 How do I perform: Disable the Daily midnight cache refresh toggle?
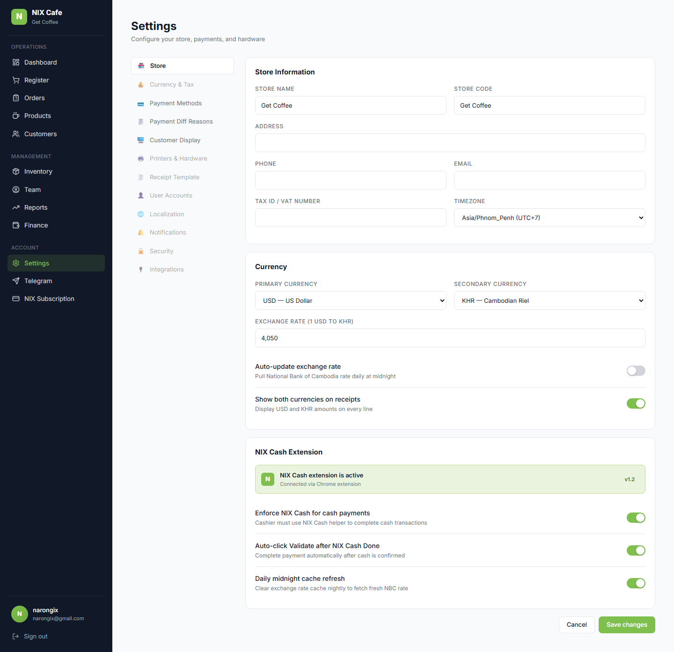636,583
